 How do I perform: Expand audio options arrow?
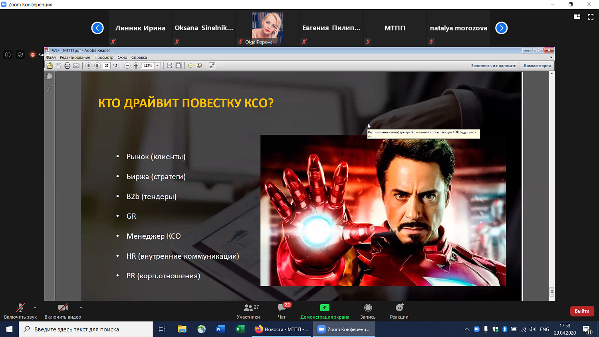(35, 308)
